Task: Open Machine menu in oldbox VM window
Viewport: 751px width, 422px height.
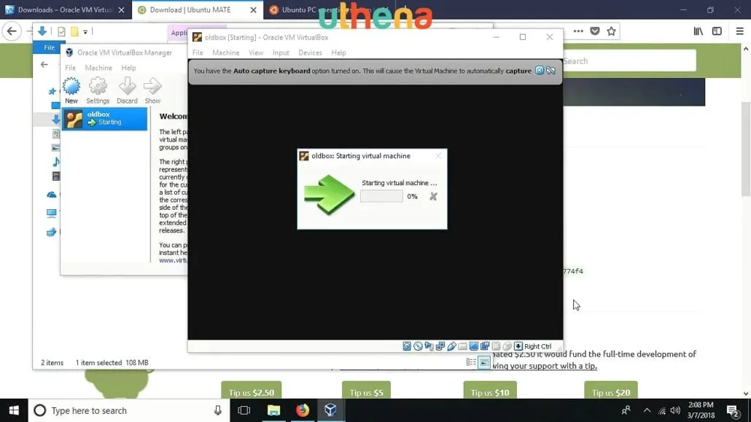Action: pyautogui.click(x=225, y=52)
